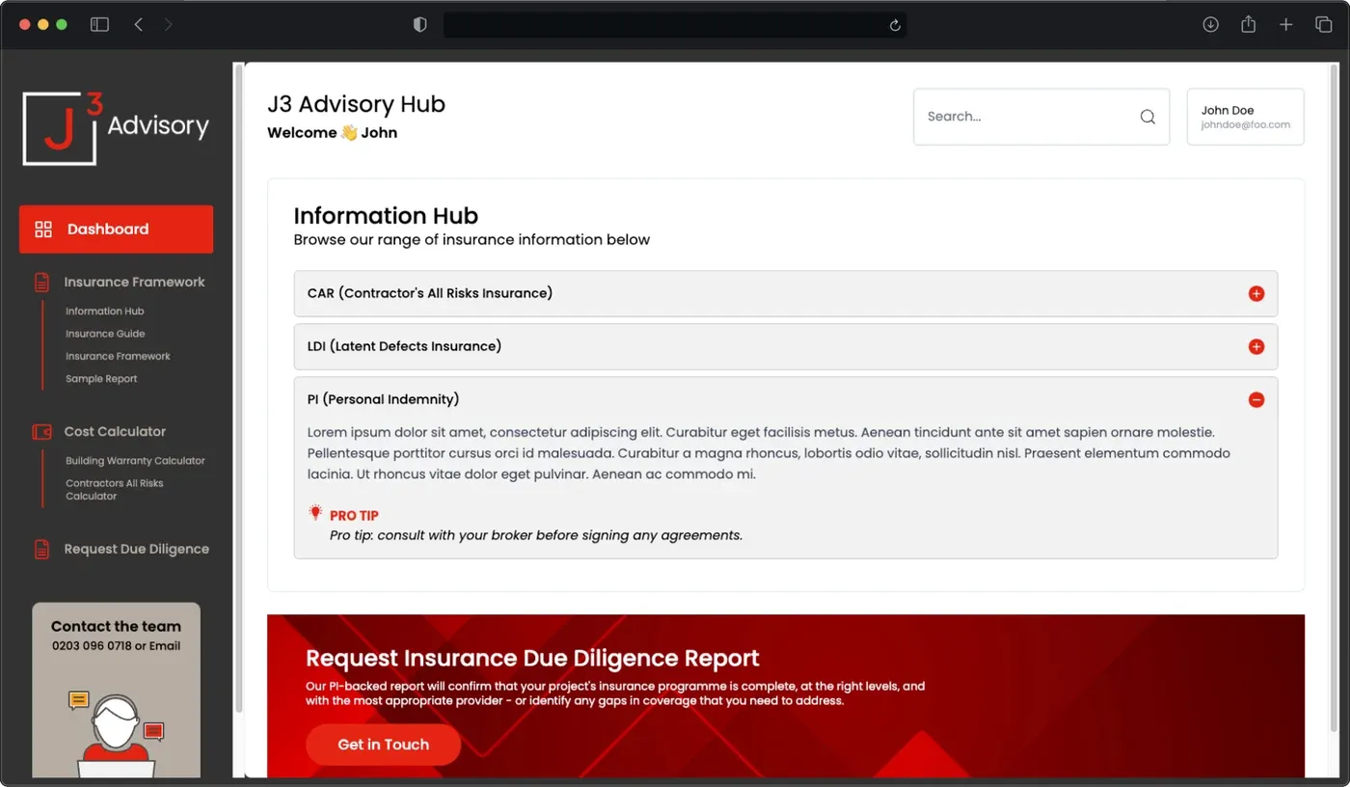Expand the CAR accordion with plus icon

1256,294
